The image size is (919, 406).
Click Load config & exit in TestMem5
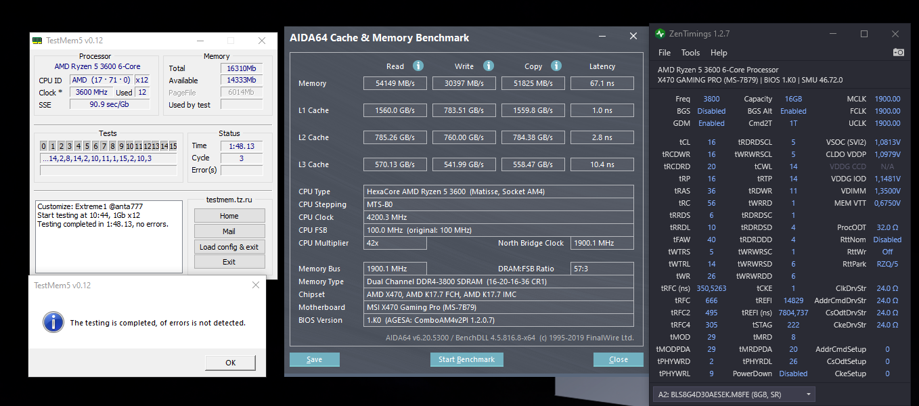[x=229, y=247]
